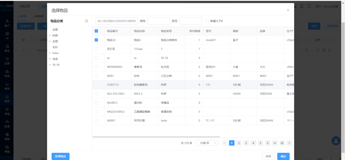
Task: Go to page 5 of items
Action: click(260, 143)
